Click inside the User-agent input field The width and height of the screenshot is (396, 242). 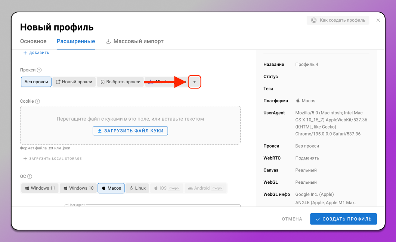click(x=131, y=207)
